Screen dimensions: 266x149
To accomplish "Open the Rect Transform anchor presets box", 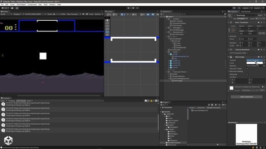I will (x=233, y=30).
